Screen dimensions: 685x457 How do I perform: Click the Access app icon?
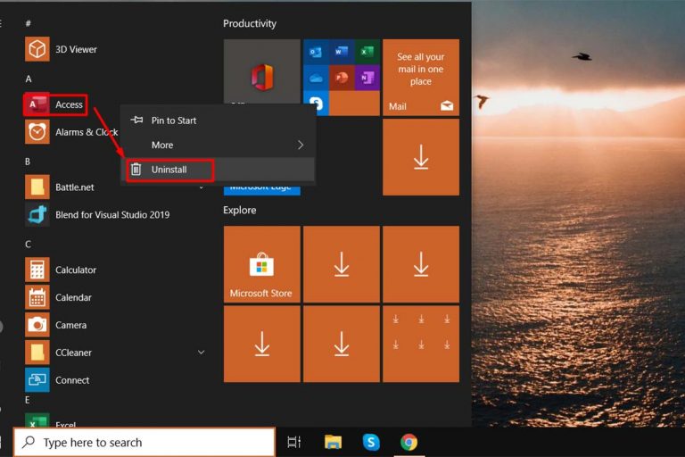pyautogui.click(x=37, y=104)
